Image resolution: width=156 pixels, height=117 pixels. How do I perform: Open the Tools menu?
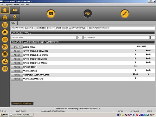pos(22,5)
